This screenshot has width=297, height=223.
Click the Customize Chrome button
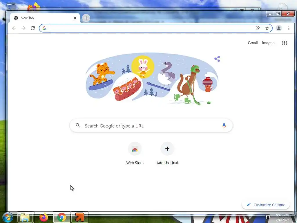click(266, 205)
